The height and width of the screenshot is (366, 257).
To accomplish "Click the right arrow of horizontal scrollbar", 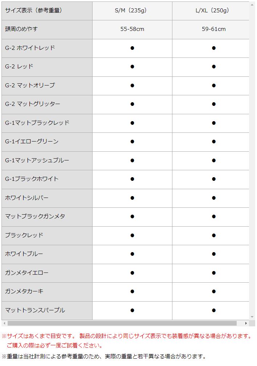I will tap(246, 323).
